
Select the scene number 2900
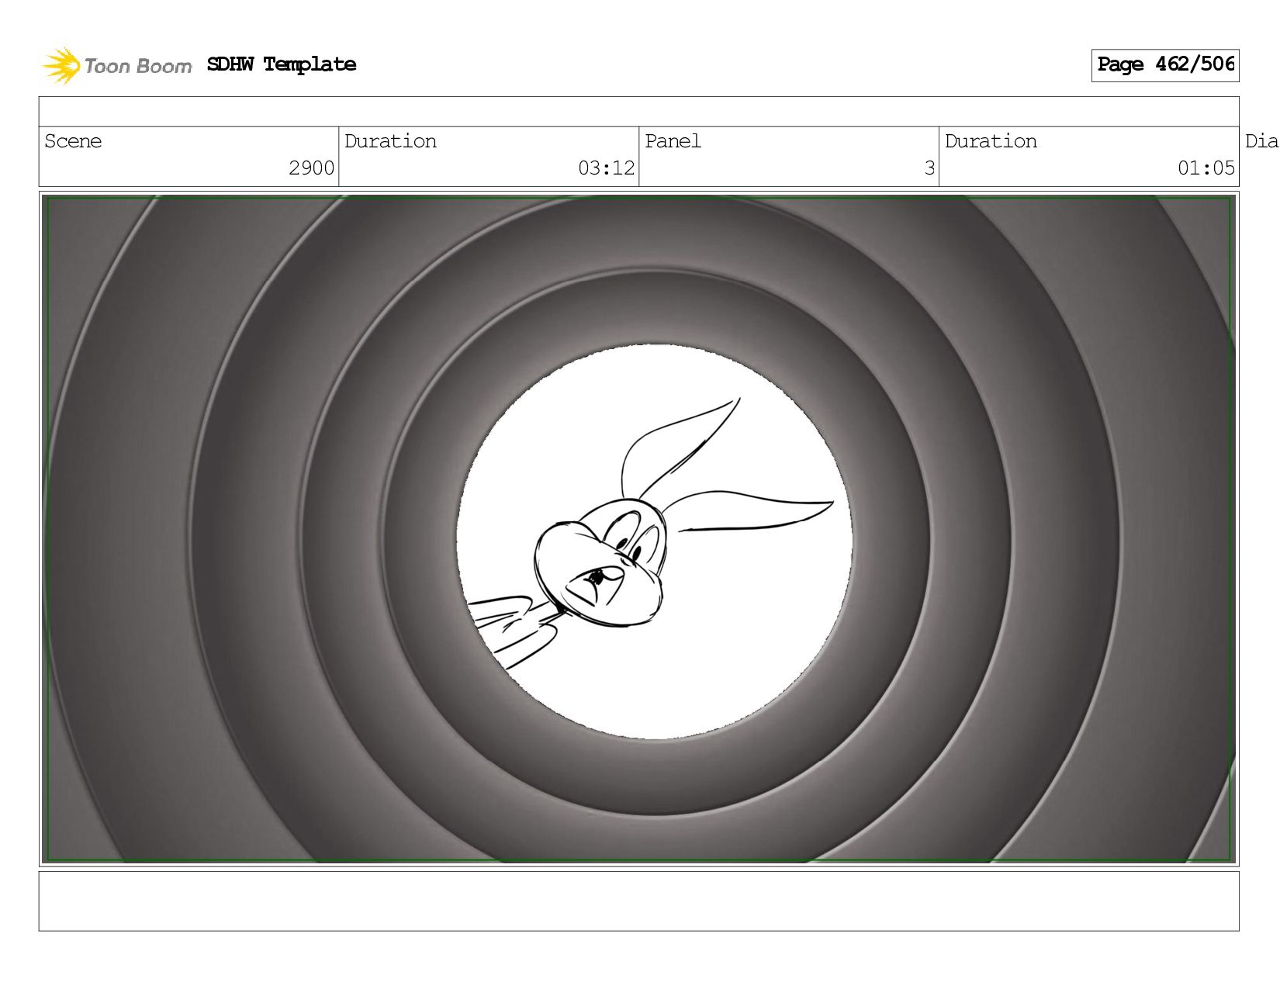tap(311, 168)
